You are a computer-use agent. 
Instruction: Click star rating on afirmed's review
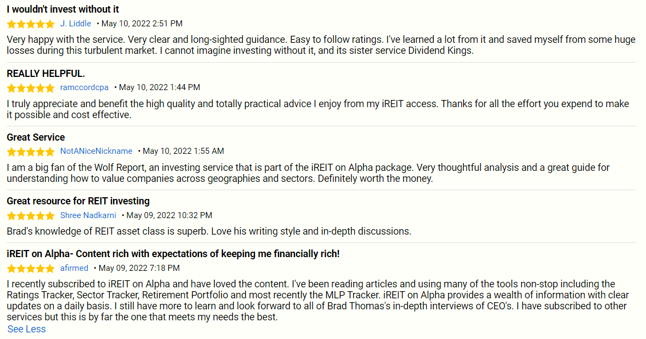[x=31, y=269]
